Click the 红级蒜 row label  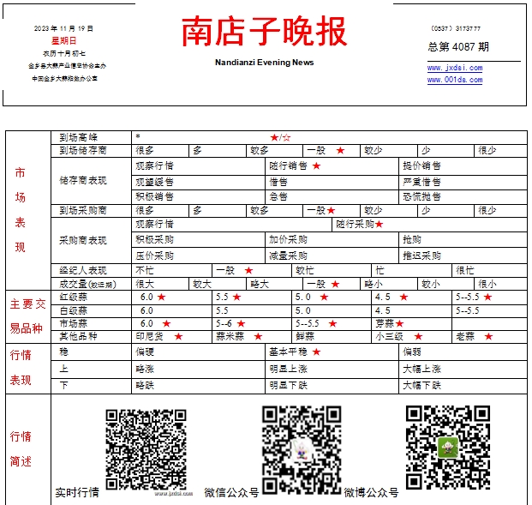pos(74,298)
